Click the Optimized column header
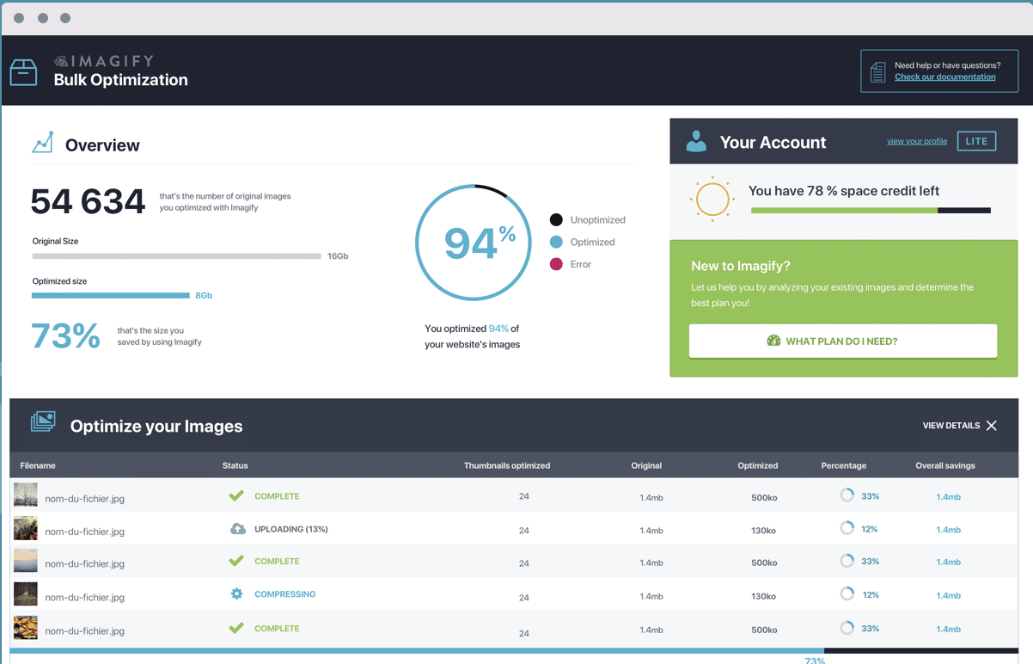The height and width of the screenshot is (664, 1033). click(758, 465)
